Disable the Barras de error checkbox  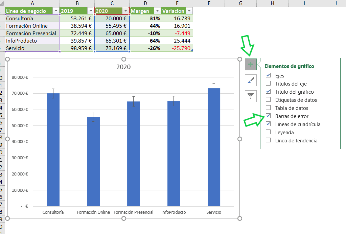pos(268,116)
